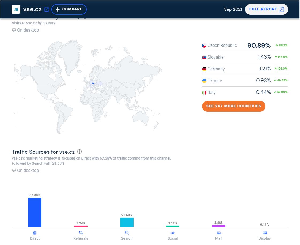Click the 4.46% Mail value label

[219, 223]
